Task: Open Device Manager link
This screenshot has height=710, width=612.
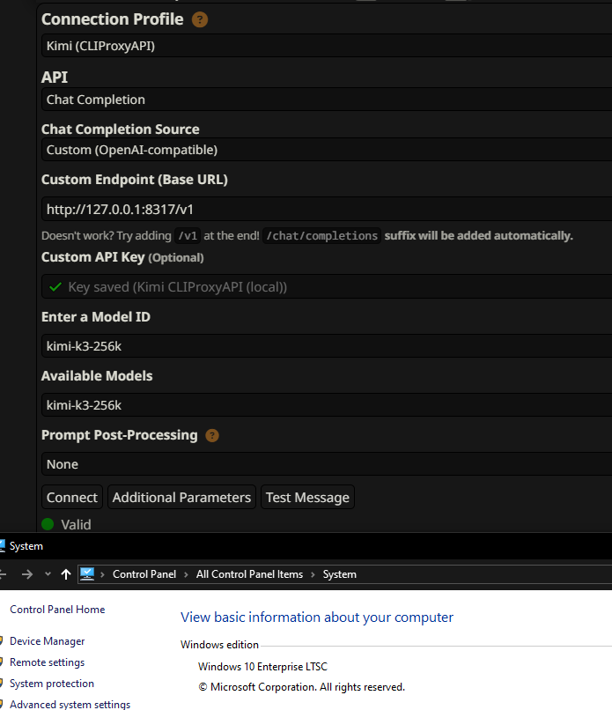Action: [x=47, y=641]
